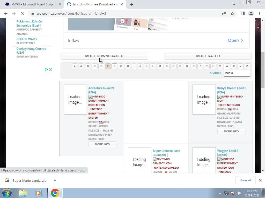Click MORE INFO for Adventure Island 3

click(102, 144)
